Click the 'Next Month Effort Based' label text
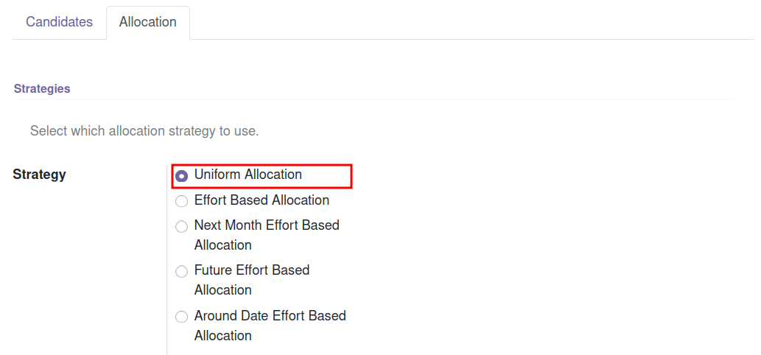Image resolution: width=761 pixels, height=355 pixels. click(x=267, y=225)
